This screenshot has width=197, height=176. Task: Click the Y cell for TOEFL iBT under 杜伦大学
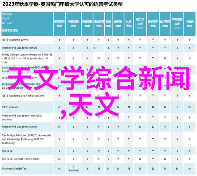129,151
